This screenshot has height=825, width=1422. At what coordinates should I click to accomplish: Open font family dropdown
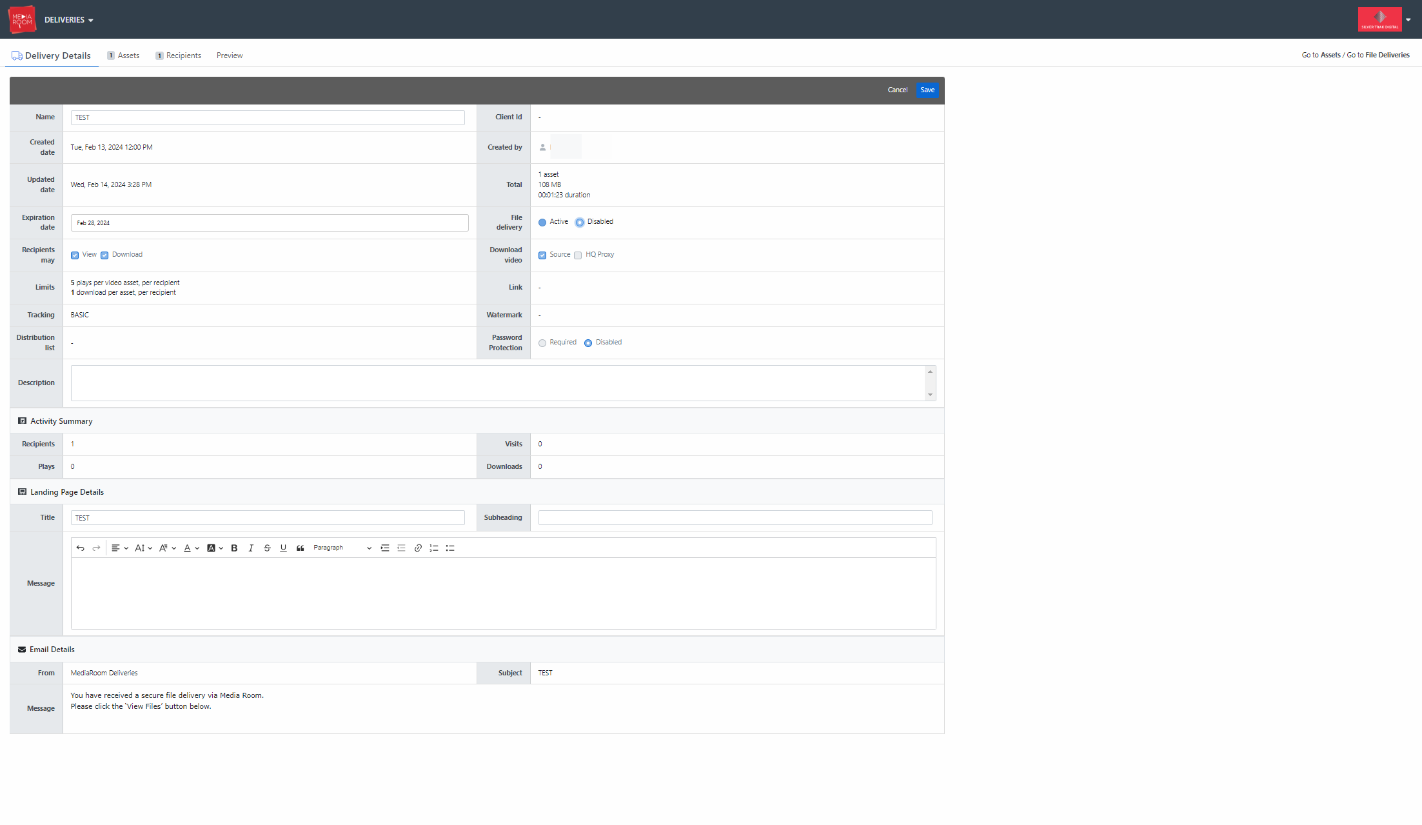click(168, 548)
